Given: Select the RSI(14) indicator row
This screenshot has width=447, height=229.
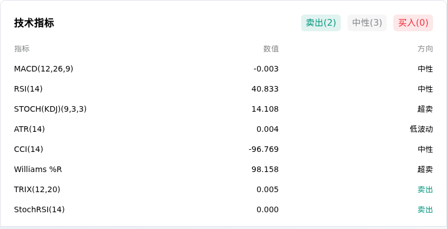Looking at the screenshot, I should pyautogui.click(x=223, y=89).
